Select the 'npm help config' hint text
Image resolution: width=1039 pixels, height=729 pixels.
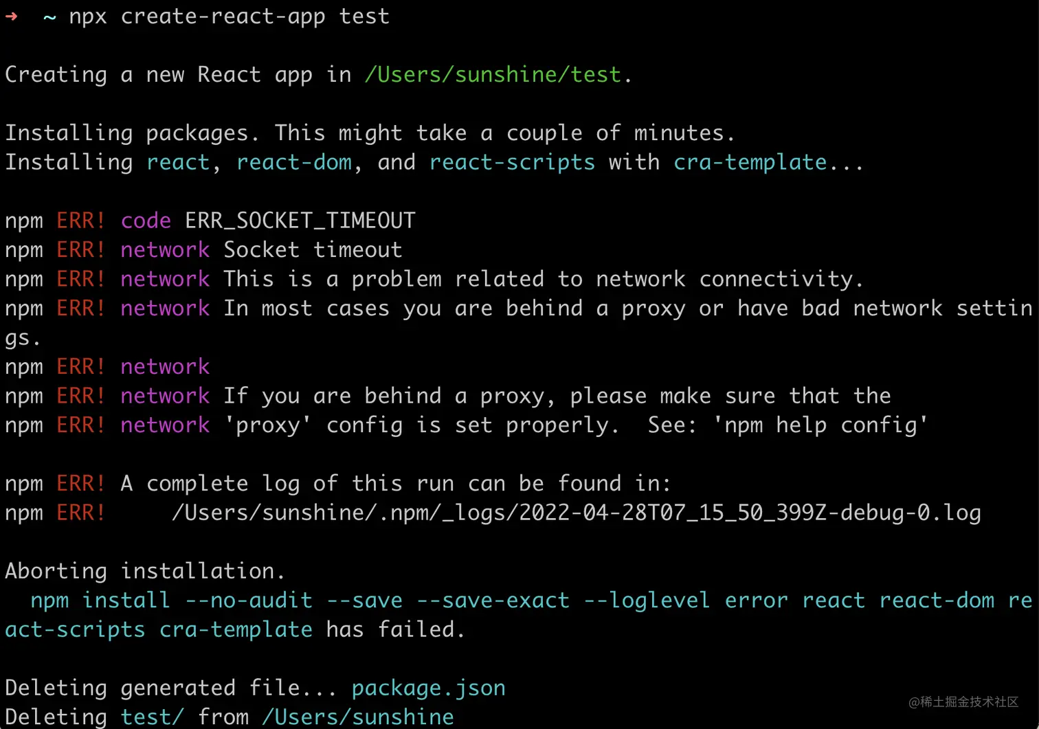820,425
